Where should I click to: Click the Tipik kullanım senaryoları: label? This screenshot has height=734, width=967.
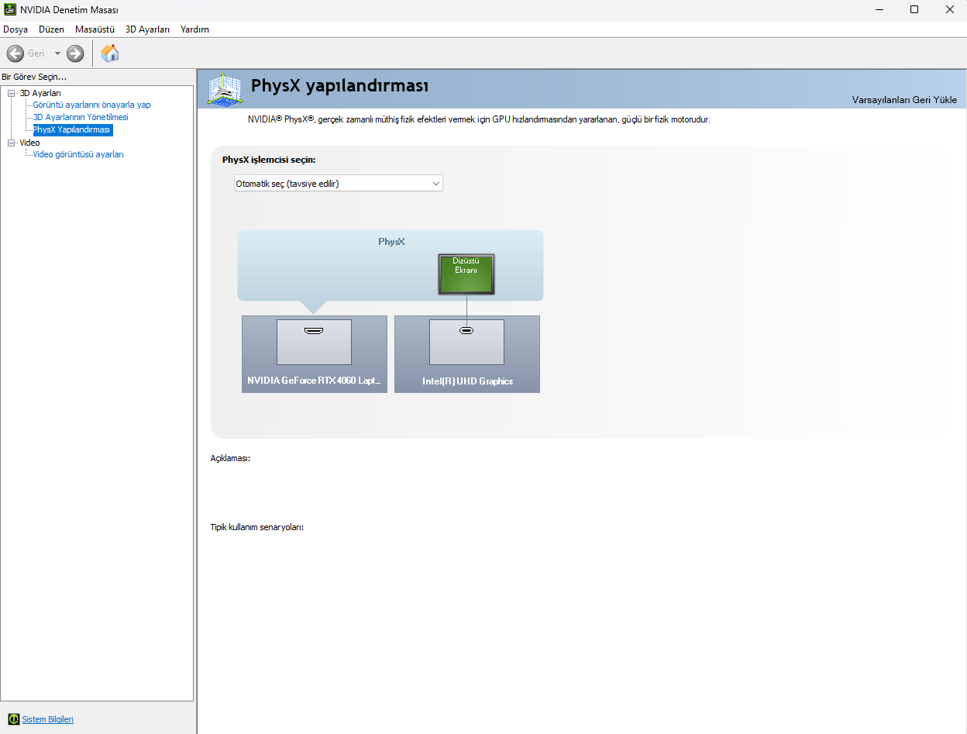click(x=256, y=527)
